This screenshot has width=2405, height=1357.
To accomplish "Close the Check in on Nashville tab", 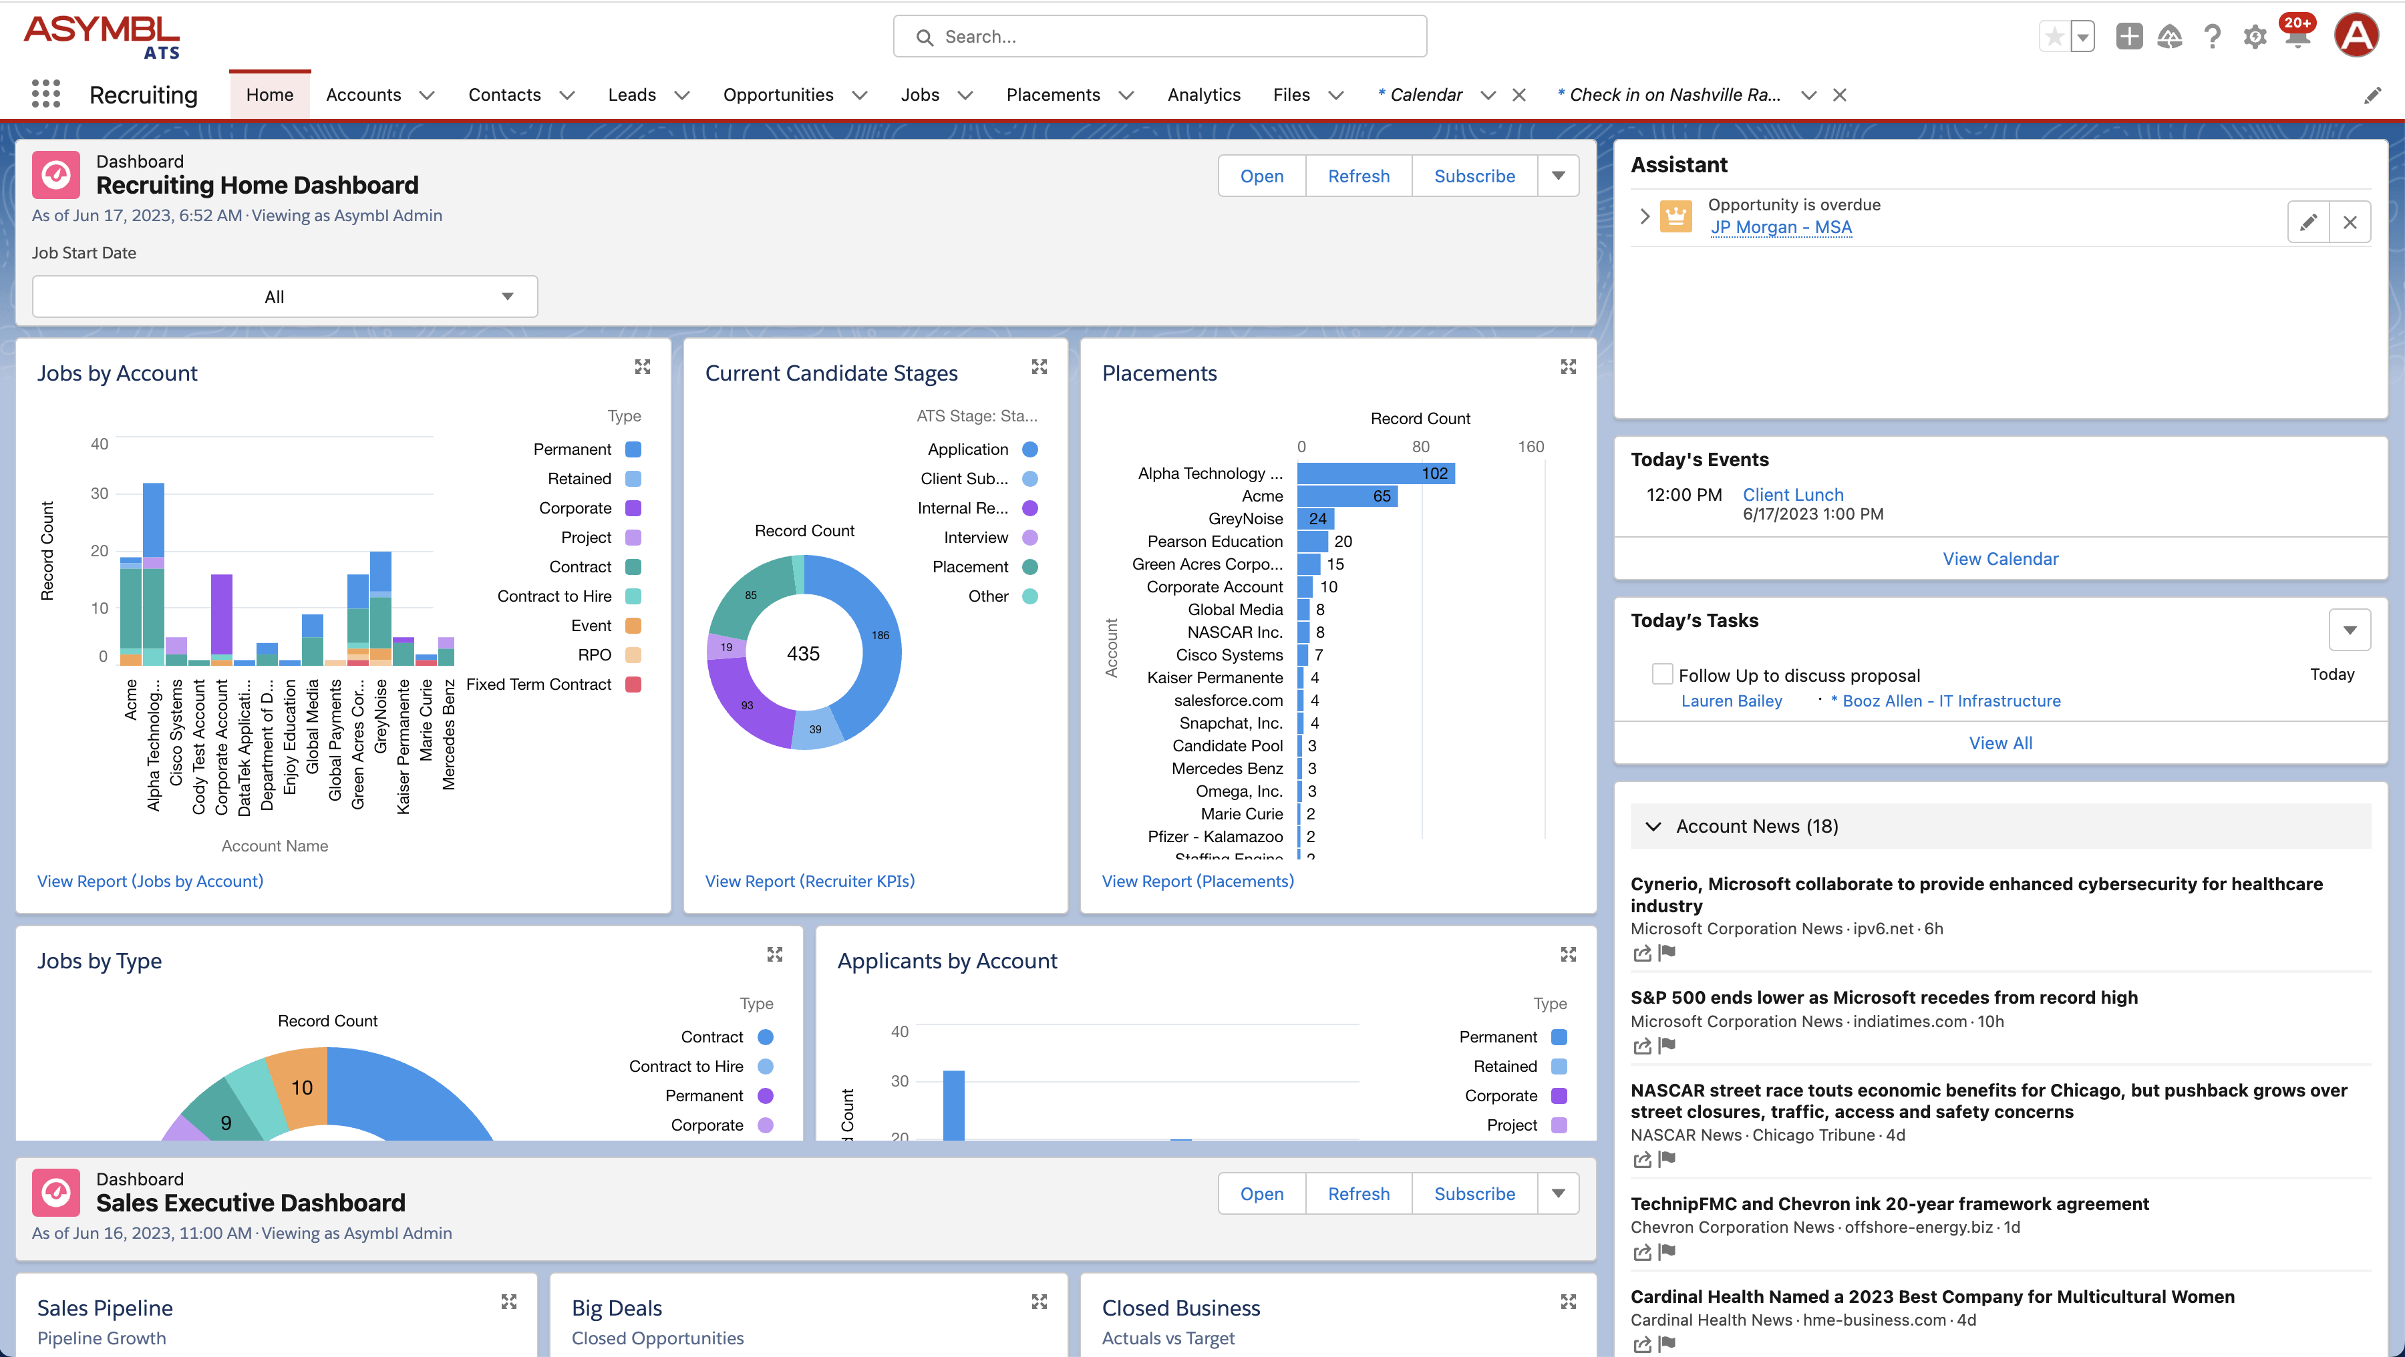I will click(1839, 95).
